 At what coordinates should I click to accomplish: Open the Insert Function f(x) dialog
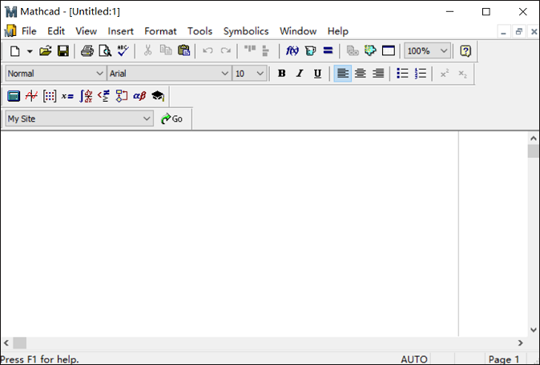coord(292,50)
